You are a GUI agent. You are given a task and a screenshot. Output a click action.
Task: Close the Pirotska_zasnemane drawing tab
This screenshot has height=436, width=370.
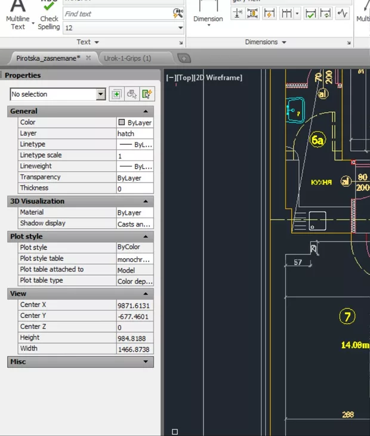tap(88, 58)
